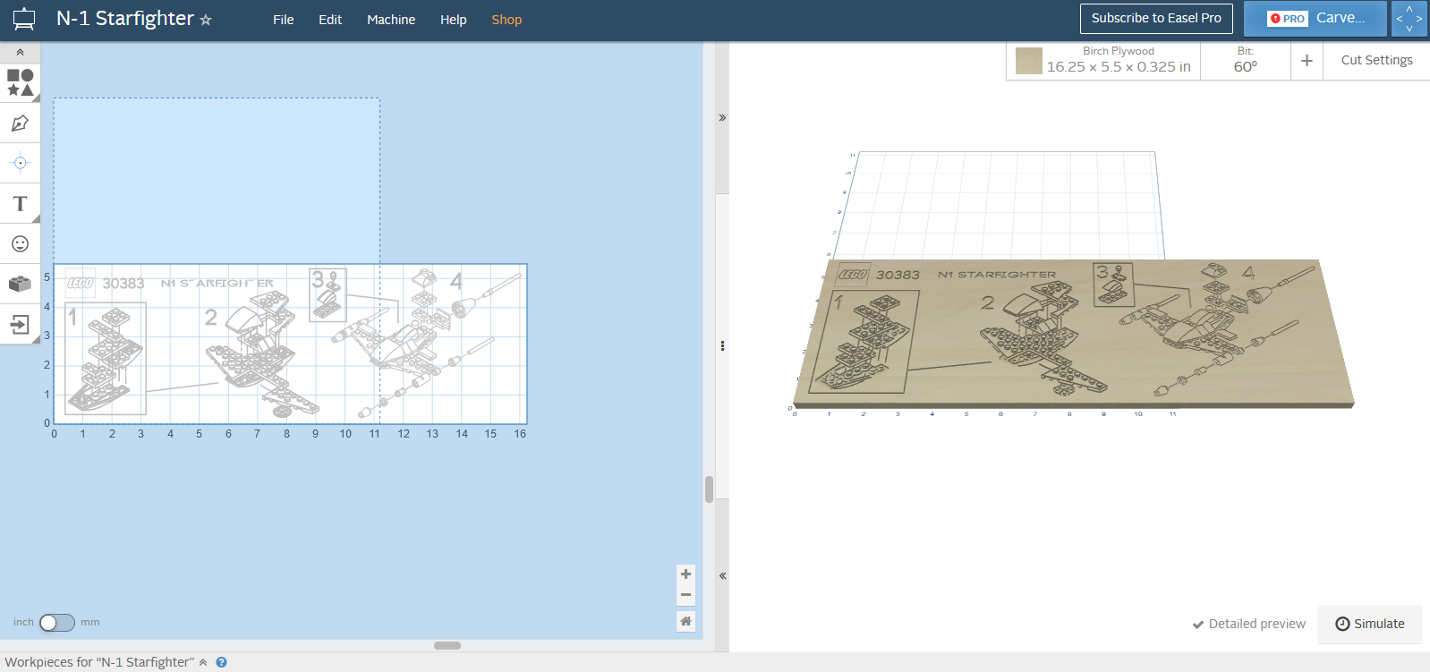Open the Shapes tool
1430x672 pixels.
coord(20,82)
